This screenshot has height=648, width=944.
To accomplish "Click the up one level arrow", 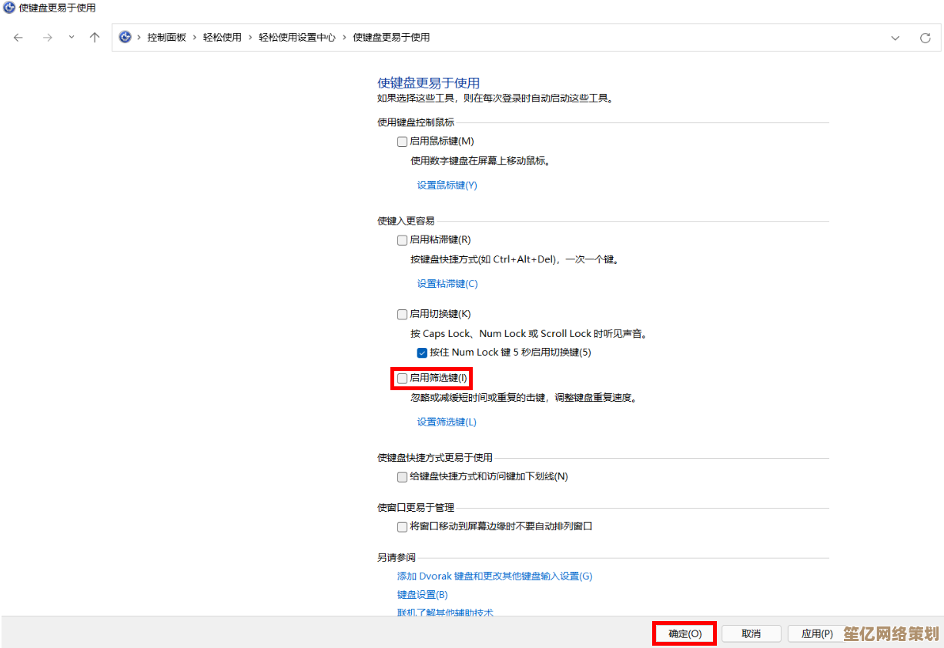I will point(95,38).
